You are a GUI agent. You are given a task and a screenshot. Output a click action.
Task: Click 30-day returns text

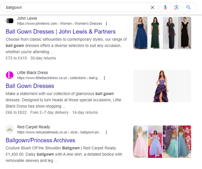click(43, 58)
